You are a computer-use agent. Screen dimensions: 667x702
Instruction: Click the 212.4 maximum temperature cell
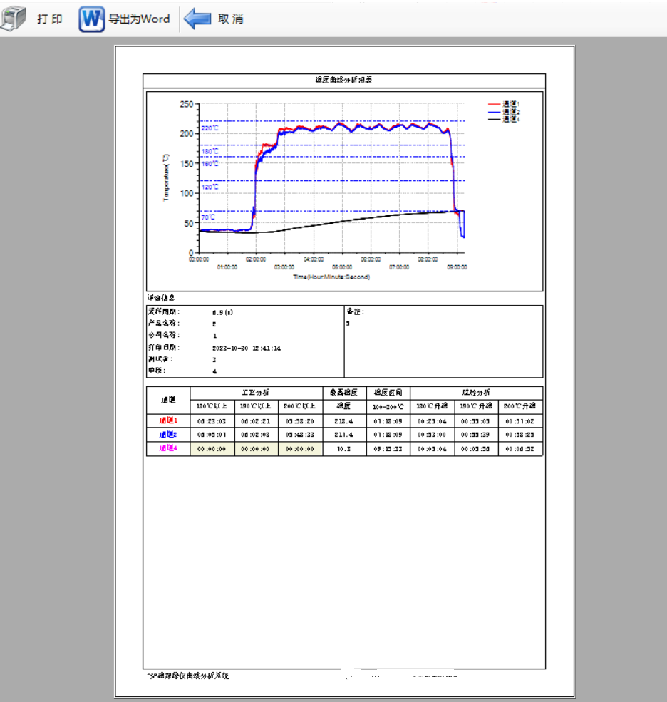[344, 420]
